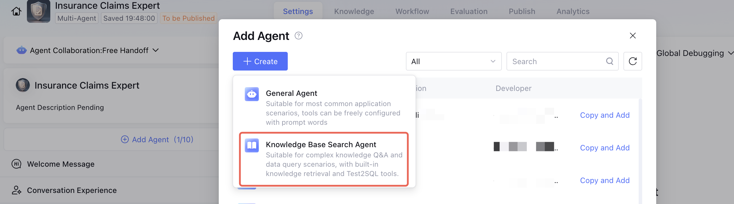The image size is (734, 204).
Task: Open the All filter dropdown
Action: tap(453, 61)
